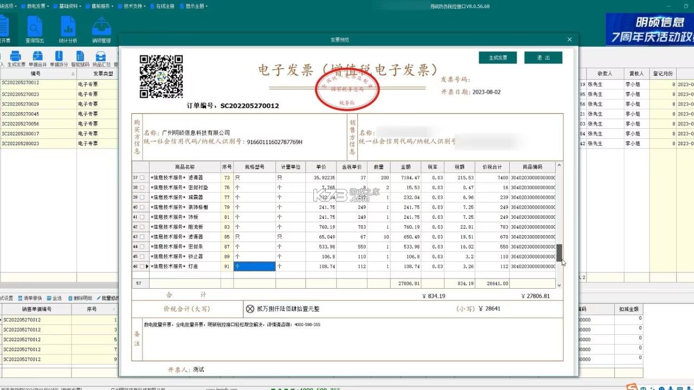Tick the checkbox on row 45 锁止器
The width and height of the screenshot is (694, 390).
pyautogui.click(x=143, y=257)
